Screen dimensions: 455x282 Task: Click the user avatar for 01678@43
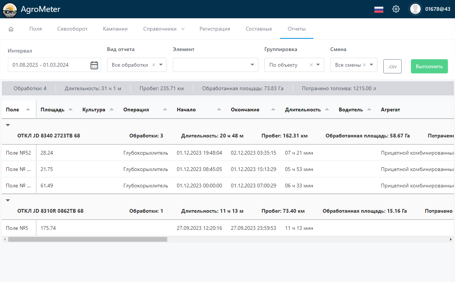tap(415, 9)
